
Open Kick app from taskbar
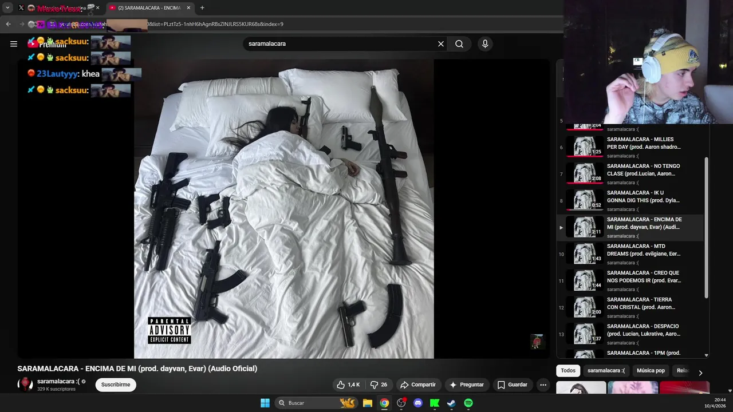[x=435, y=403]
